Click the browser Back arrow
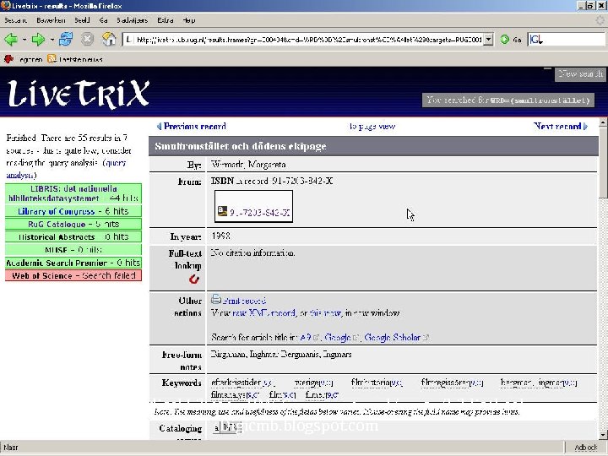This screenshot has width=608, height=456. pyautogui.click(x=11, y=39)
